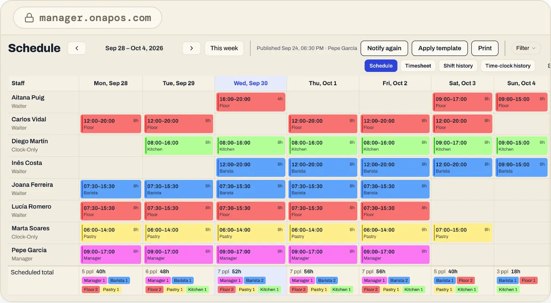The width and height of the screenshot is (551, 303).
Task: Open the Filter dropdown
Action: (x=526, y=48)
